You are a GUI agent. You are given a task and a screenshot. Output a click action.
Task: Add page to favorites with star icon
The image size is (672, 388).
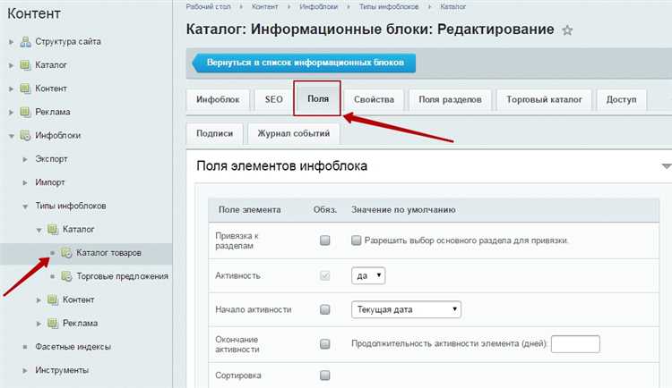(567, 30)
